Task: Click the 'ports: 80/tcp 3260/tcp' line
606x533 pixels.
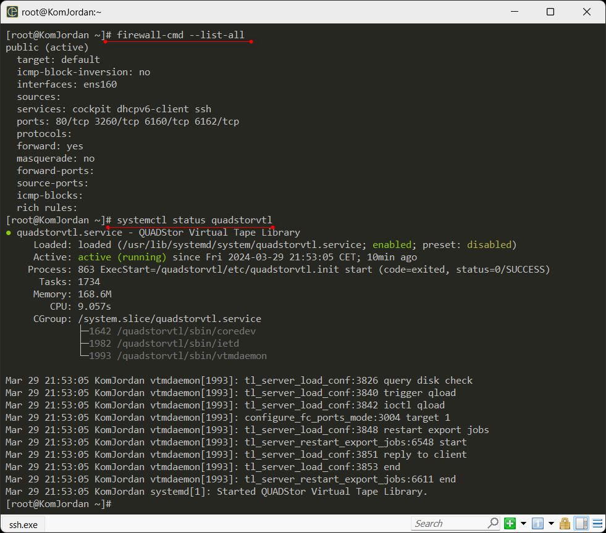Action: point(128,122)
